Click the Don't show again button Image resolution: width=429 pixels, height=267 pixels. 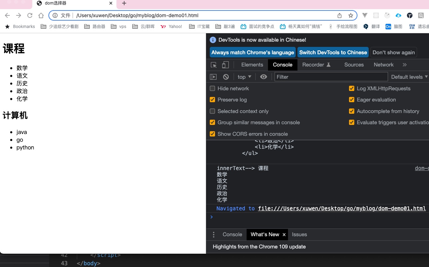[394, 52]
